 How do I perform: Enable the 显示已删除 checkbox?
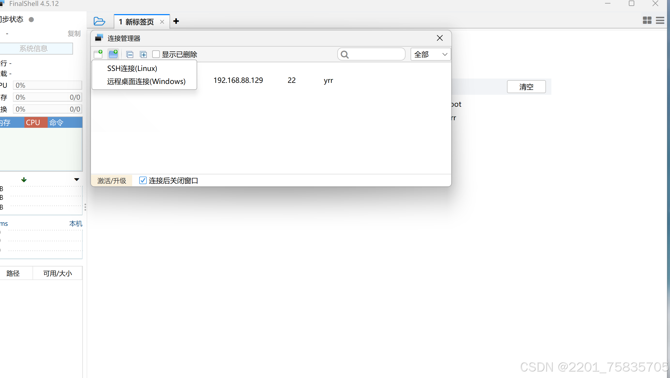156,54
